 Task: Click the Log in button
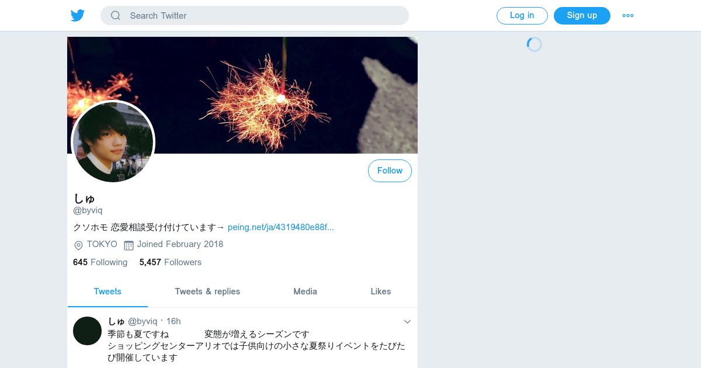pos(522,16)
